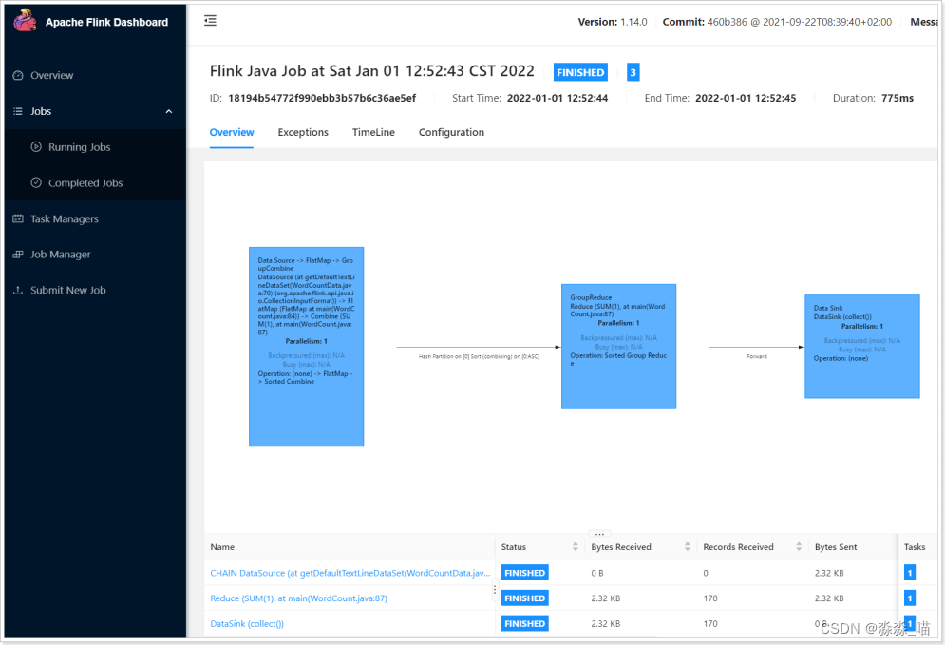
Task: Sort table by Bytes Received arrows
Action: tap(687, 547)
